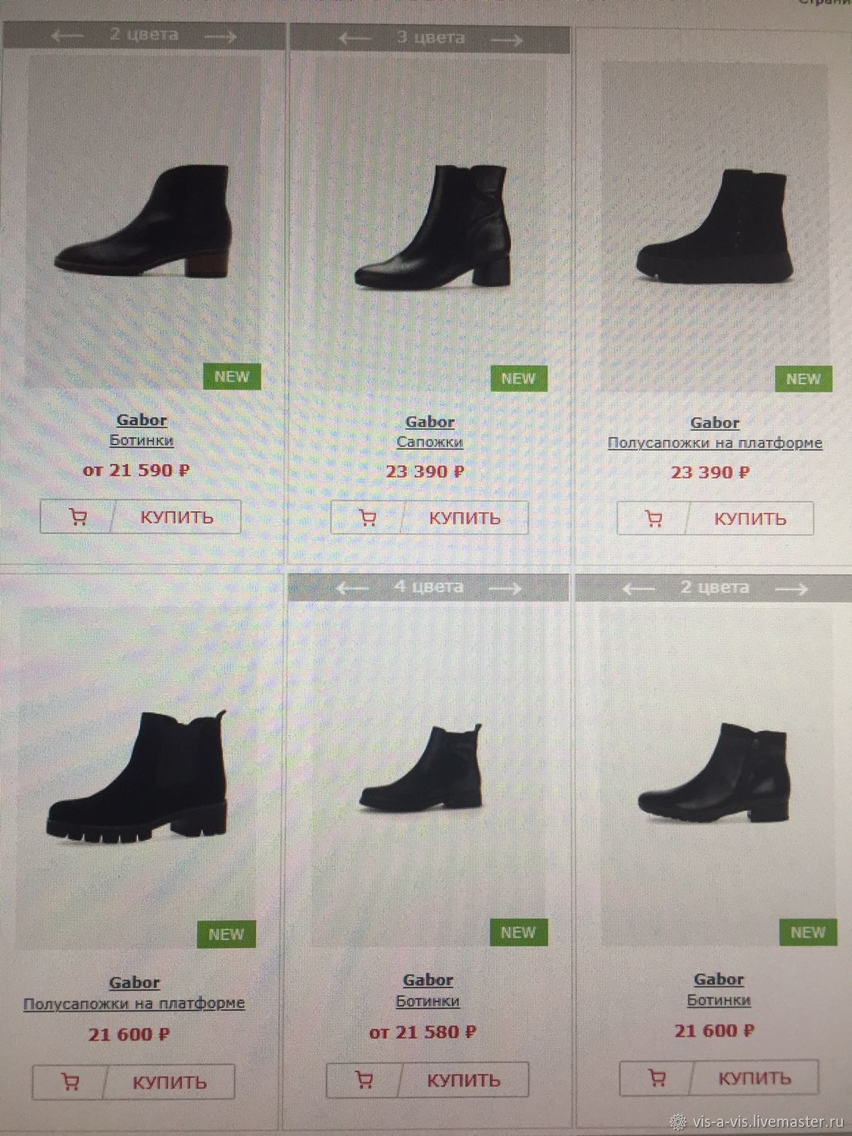
Task: Open the Сапожки product link
Action: tap(429, 442)
